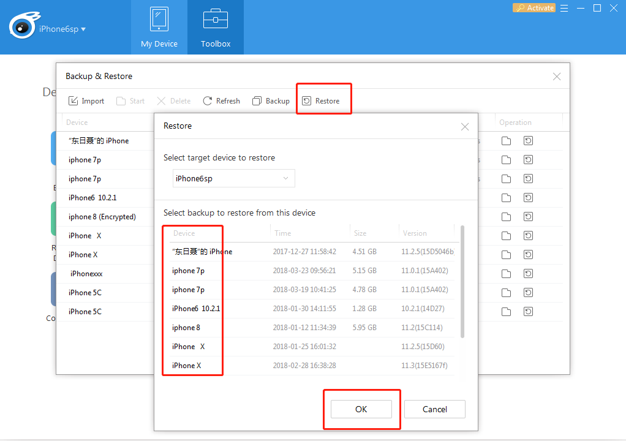
Task: Open the My Device tab
Action: click(x=159, y=27)
